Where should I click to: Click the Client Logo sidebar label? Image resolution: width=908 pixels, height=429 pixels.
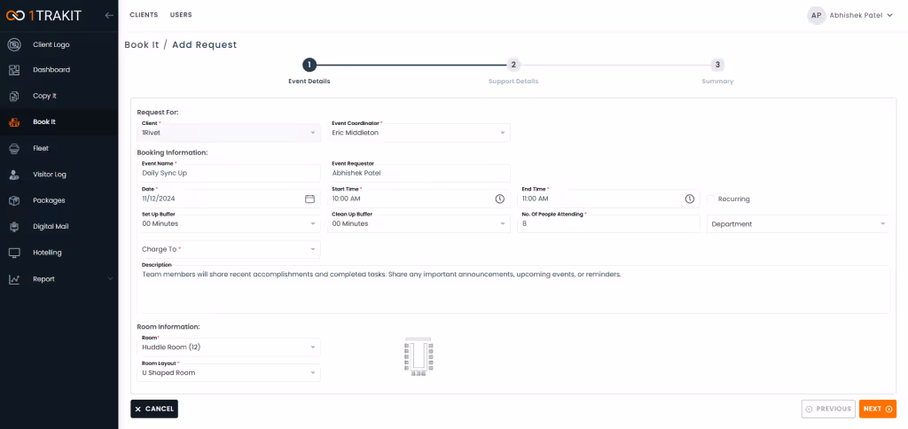click(x=51, y=44)
